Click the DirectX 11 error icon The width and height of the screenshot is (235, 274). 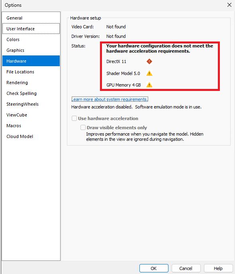(x=149, y=61)
